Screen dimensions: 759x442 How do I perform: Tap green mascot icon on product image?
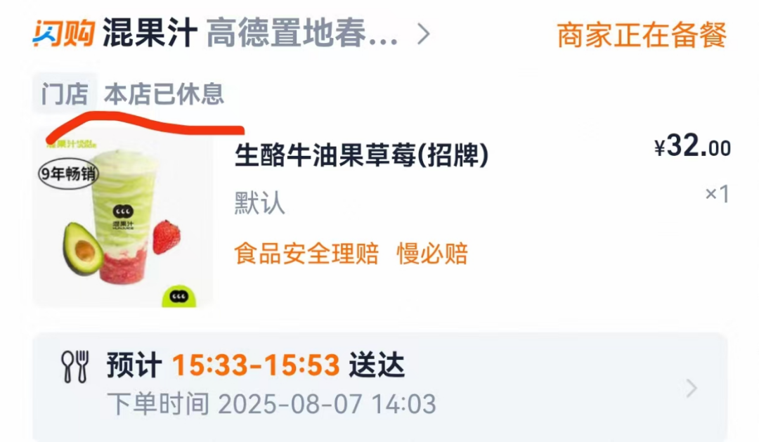click(x=179, y=296)
